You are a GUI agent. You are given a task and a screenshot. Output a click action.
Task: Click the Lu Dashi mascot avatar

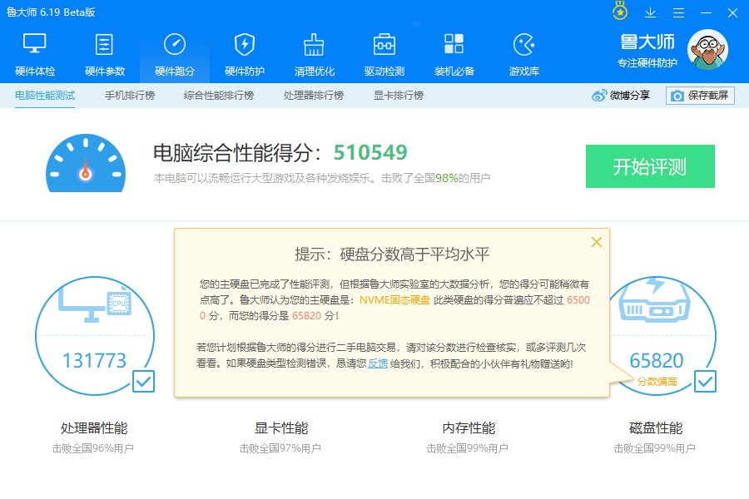click(x=708, y=50)
